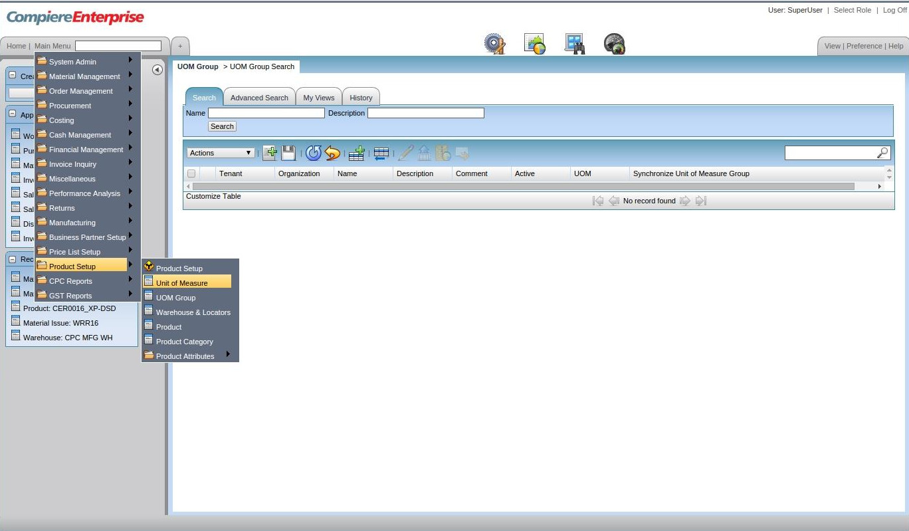The image size is (909, 531).
Task: Collapse the topmost left sidebar panel minus box
Action: pyautogui.click(x=13, y=75)
